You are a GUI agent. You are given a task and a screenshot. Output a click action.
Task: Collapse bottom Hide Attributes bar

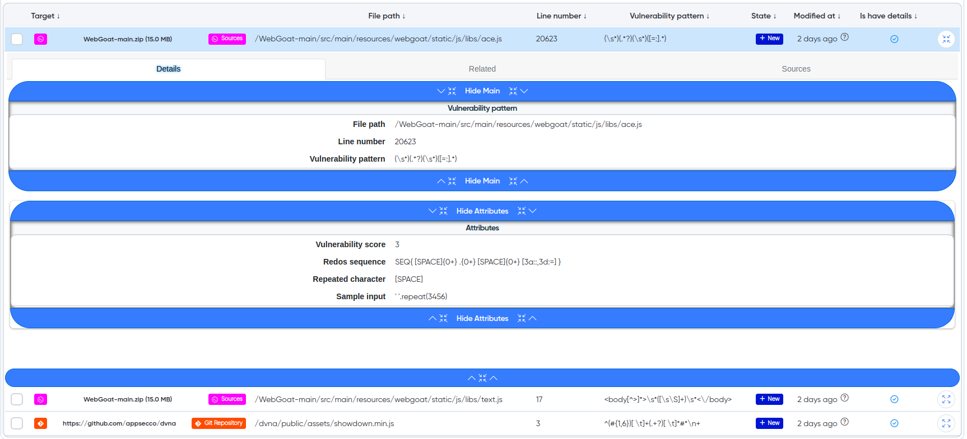[x=482, y=318]
